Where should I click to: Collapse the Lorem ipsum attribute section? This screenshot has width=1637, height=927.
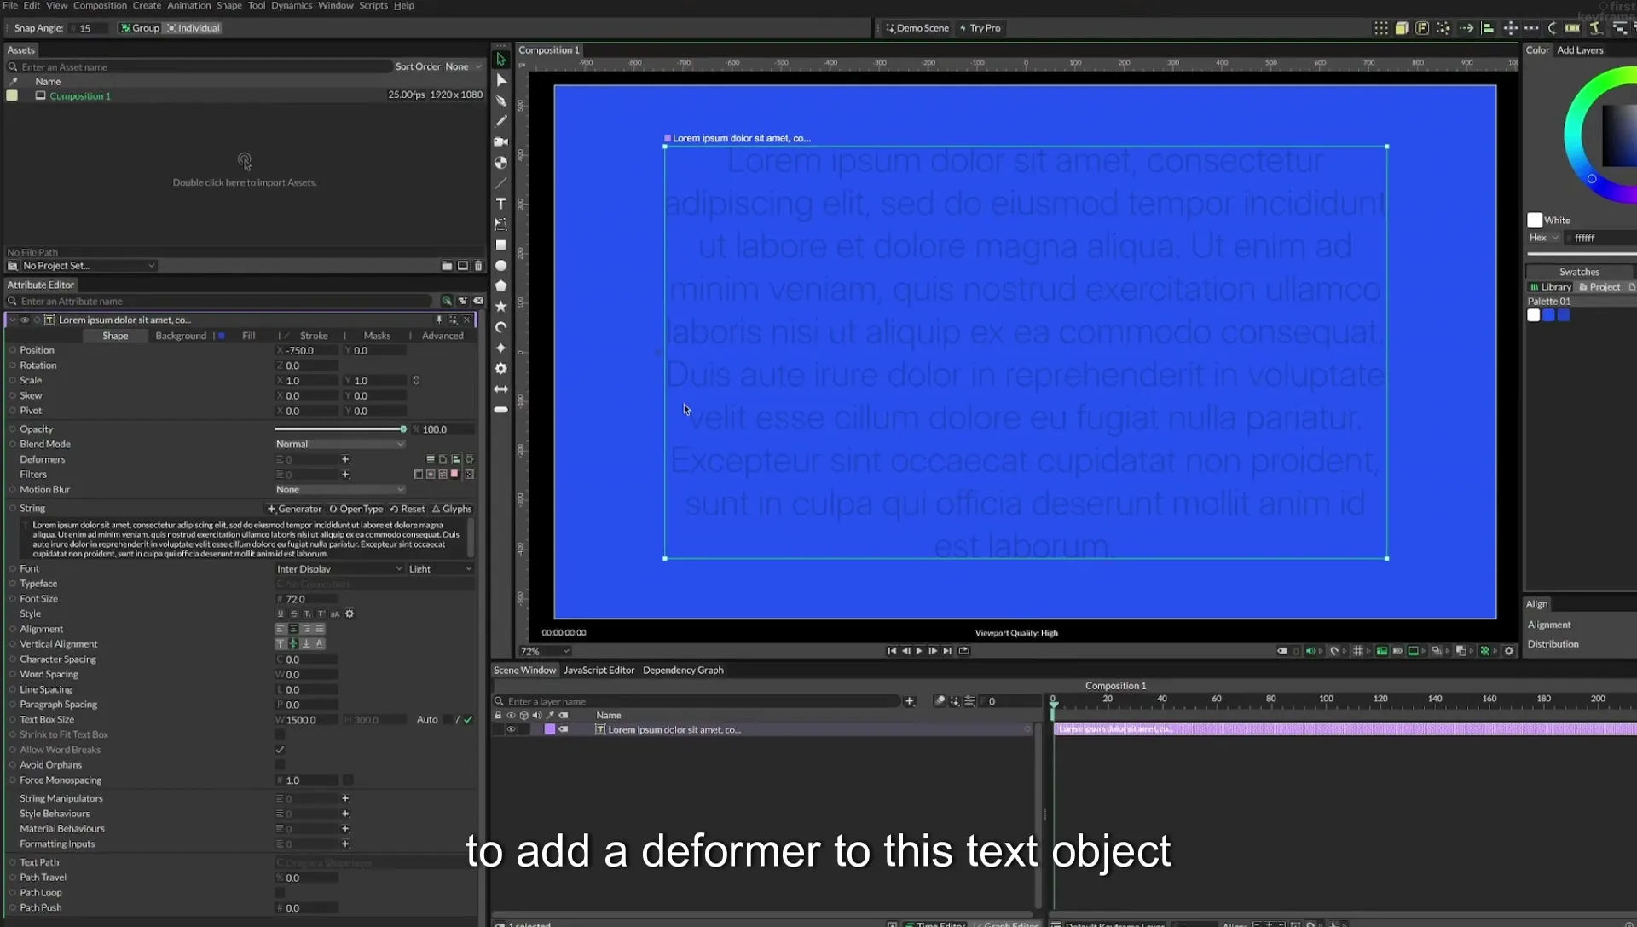point(12,320)
